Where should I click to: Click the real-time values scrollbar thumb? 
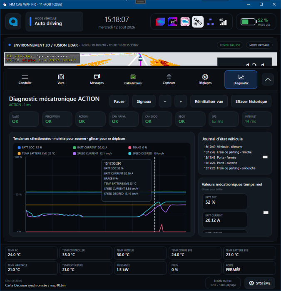point(266,212)
